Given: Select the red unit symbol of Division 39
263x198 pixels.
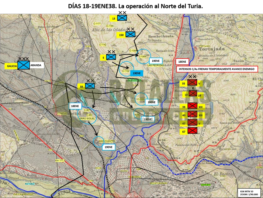Looking at the screenshot, I should [192, 106].
